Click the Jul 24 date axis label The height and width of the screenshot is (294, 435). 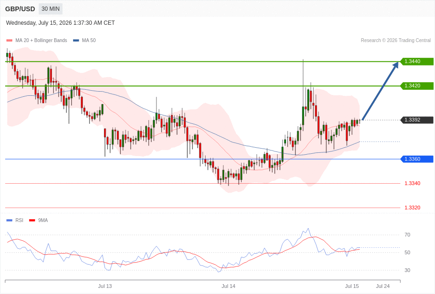coord(383,286)
